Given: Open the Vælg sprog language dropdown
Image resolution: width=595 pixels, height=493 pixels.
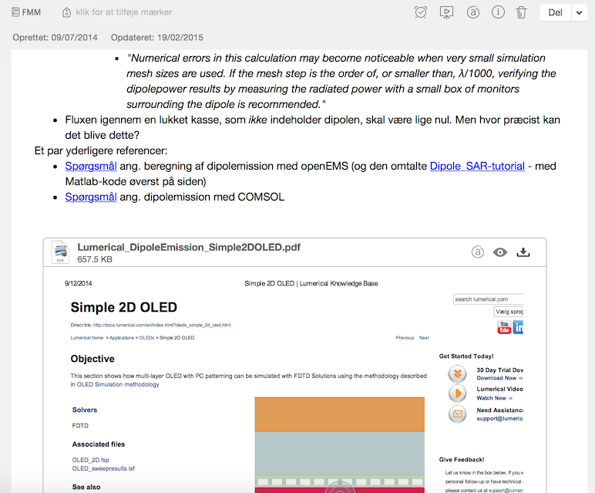Looking at the screenshot, I should [x=509, y=312].
